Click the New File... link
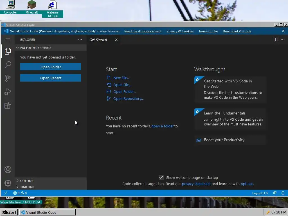This screenshot has width=288, height=216. pyautogui.click(x=121, y=78)
